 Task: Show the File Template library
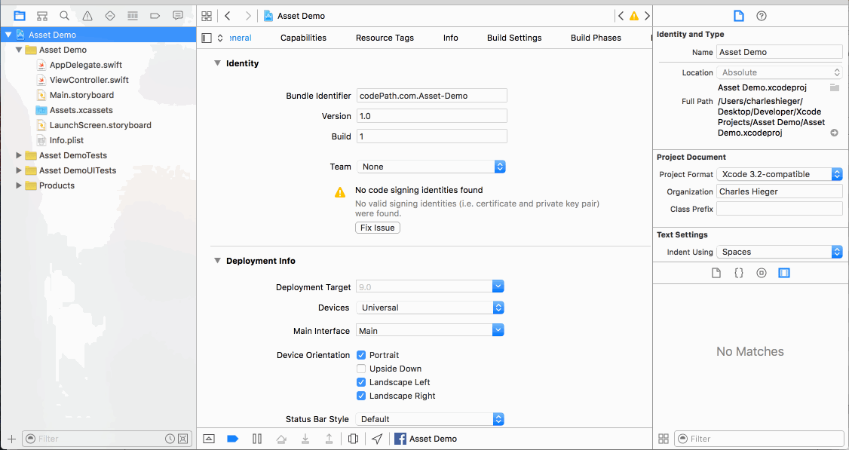716,273
